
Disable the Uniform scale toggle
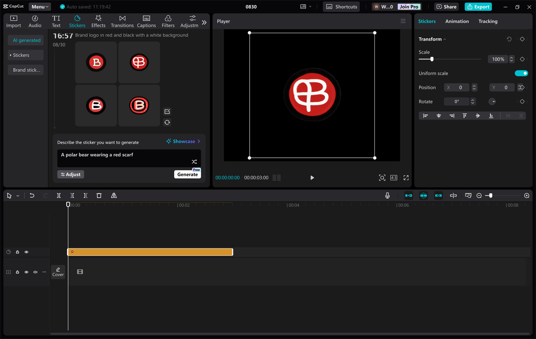pyautogui.click(x=521, y=73)
